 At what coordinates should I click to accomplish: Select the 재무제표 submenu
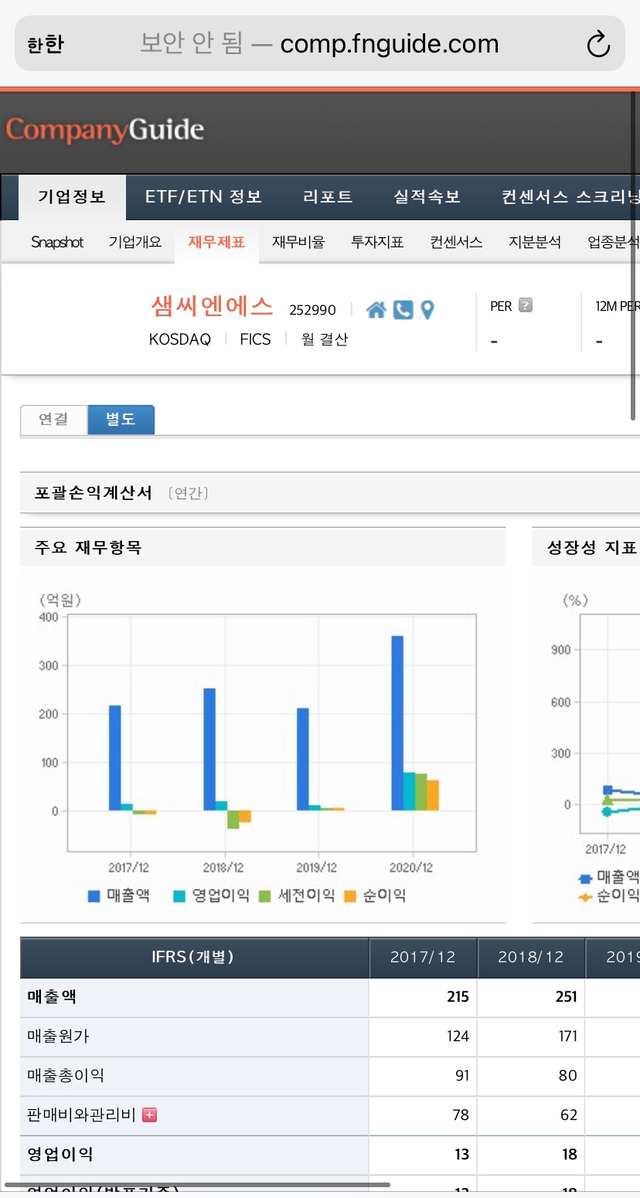pos(216,242)
